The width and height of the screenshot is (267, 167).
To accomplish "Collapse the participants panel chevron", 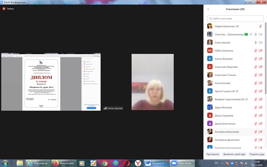I will click(208, 9).
